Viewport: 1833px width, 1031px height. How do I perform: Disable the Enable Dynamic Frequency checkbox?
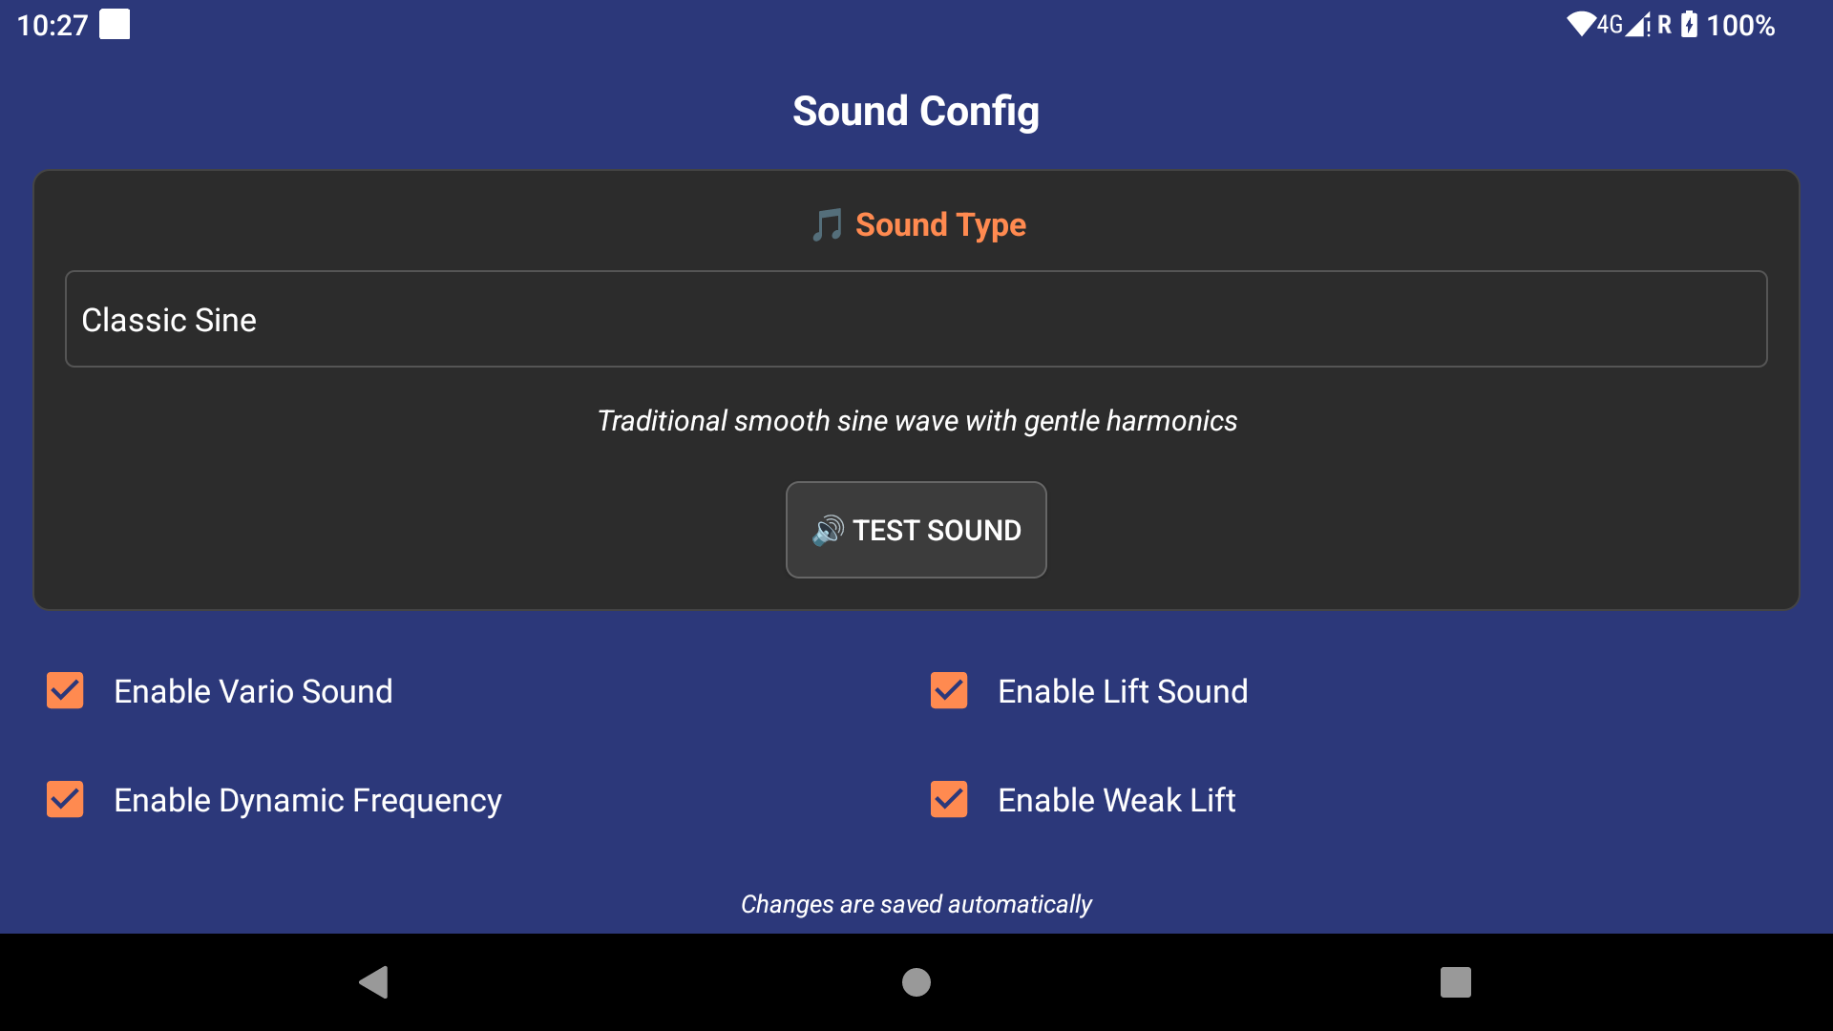tap(65, 800)
